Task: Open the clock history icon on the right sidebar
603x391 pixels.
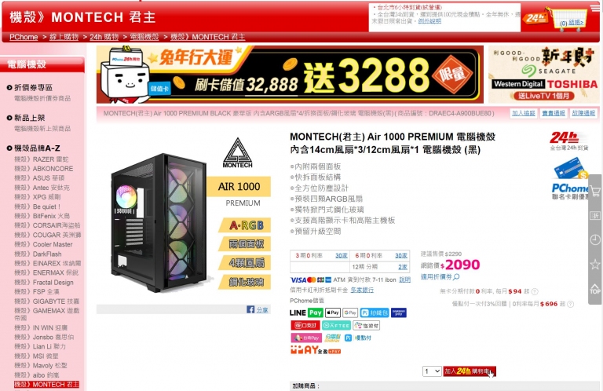Action: point(595,240)
